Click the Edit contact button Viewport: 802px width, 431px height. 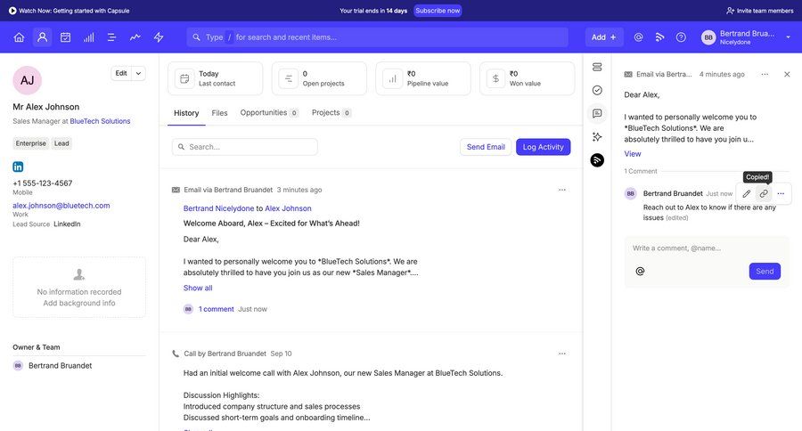121,73
